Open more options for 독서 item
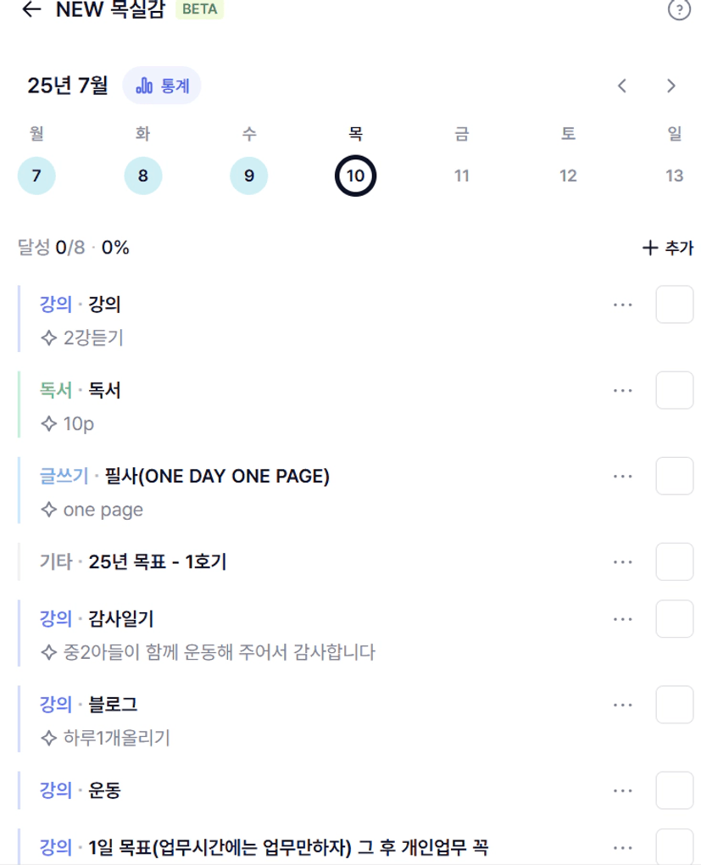The height and width of the screenshot is (865, 701). pyautogui.click(x=623, y=391)
